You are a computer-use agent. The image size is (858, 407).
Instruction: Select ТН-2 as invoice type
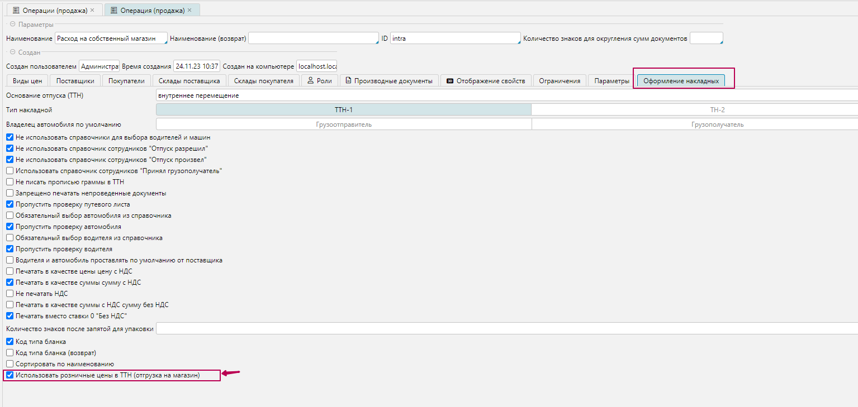coord(694,110)
